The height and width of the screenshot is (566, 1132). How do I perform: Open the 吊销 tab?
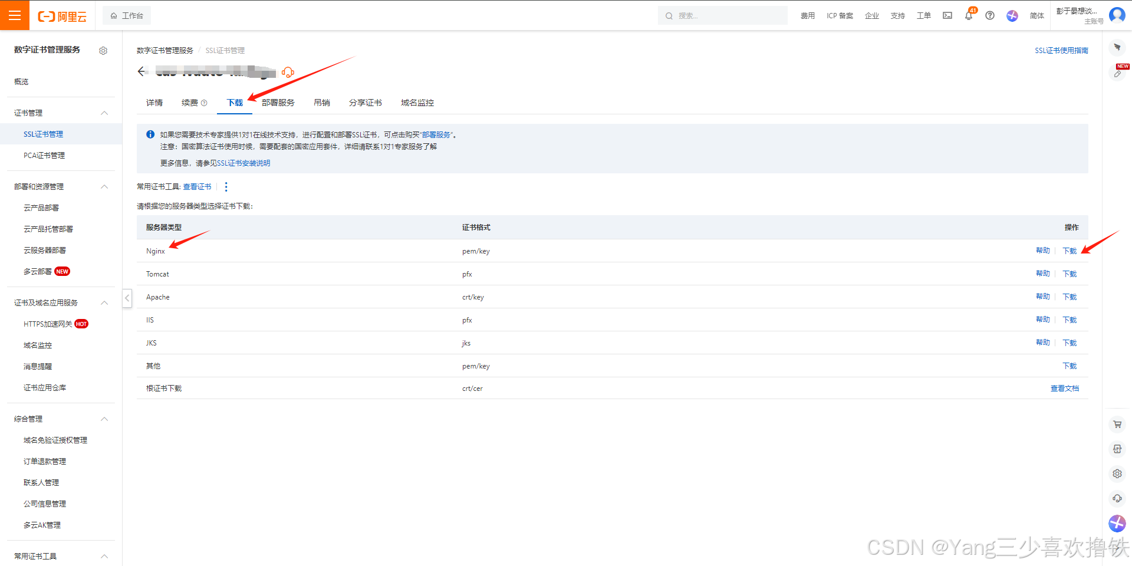point(322,103)
